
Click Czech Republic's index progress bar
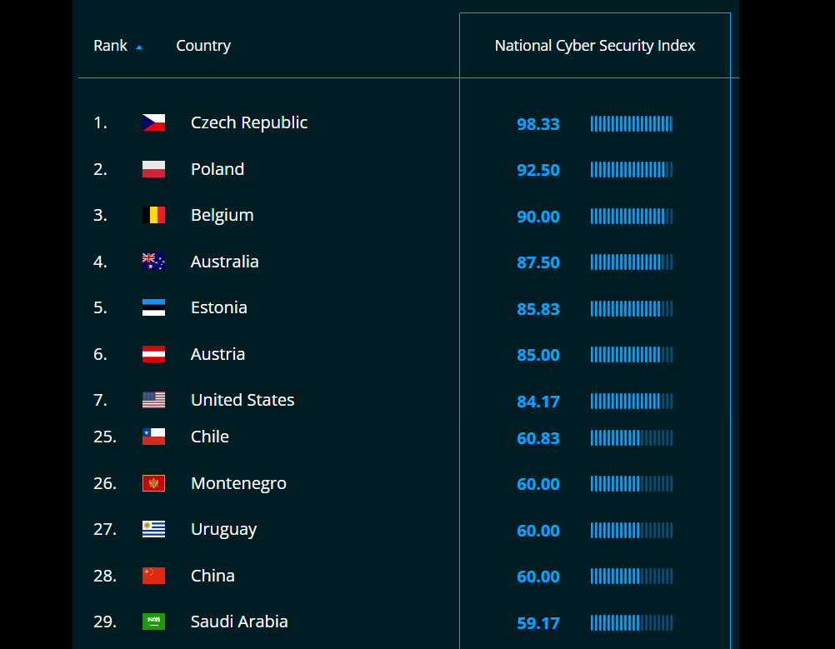point(631,124)
